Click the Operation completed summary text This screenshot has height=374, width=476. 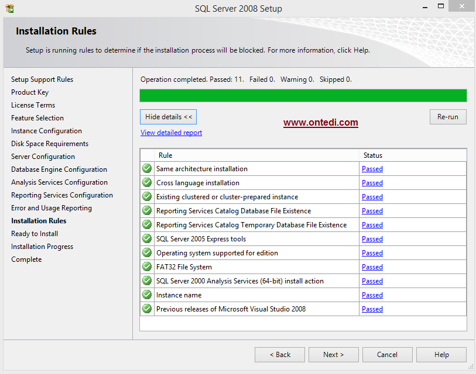pyautogui.click(x=246, y=79)
